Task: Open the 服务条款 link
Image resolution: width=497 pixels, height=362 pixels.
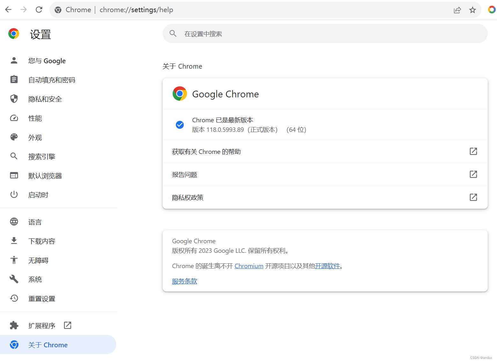Action: pyautogui.click(x=185, y=281)
